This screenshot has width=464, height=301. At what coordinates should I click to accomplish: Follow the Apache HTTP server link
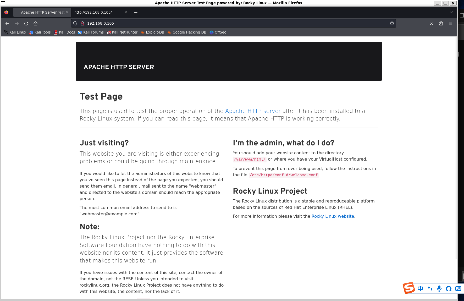pos(253,111)
